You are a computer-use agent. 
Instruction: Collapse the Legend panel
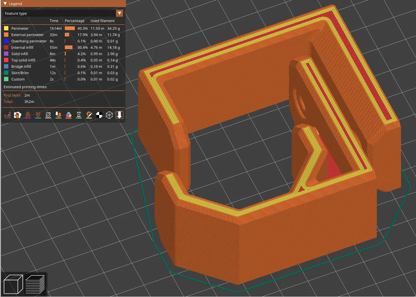[5, 4]
